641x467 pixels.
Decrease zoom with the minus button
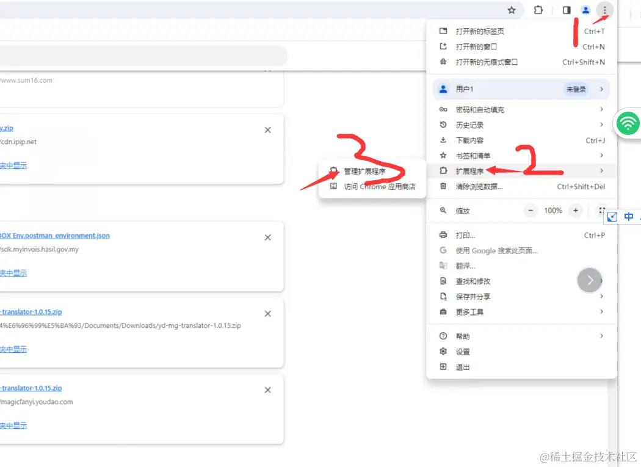pos(531,211)
